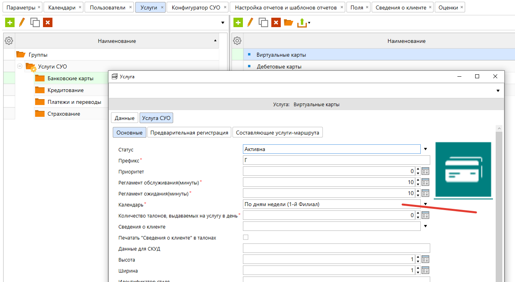The height and width of the screenshot is (282, 515).
Task: Decrease Регламент ожидания value with down spinner
Action: coord(418,195)
